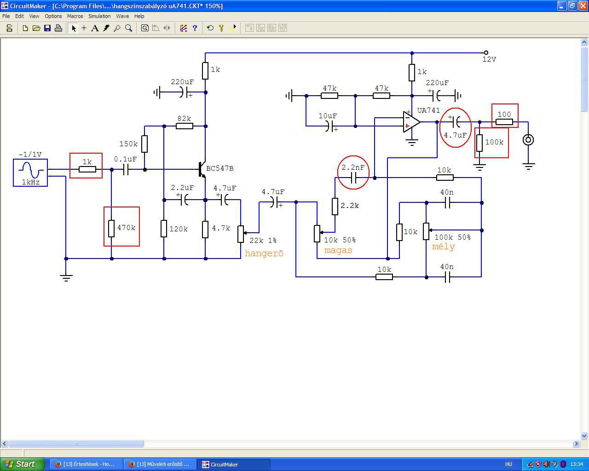
Task: Click the '2.2nF' capacitor value
Action: click(x=353, y=167)
